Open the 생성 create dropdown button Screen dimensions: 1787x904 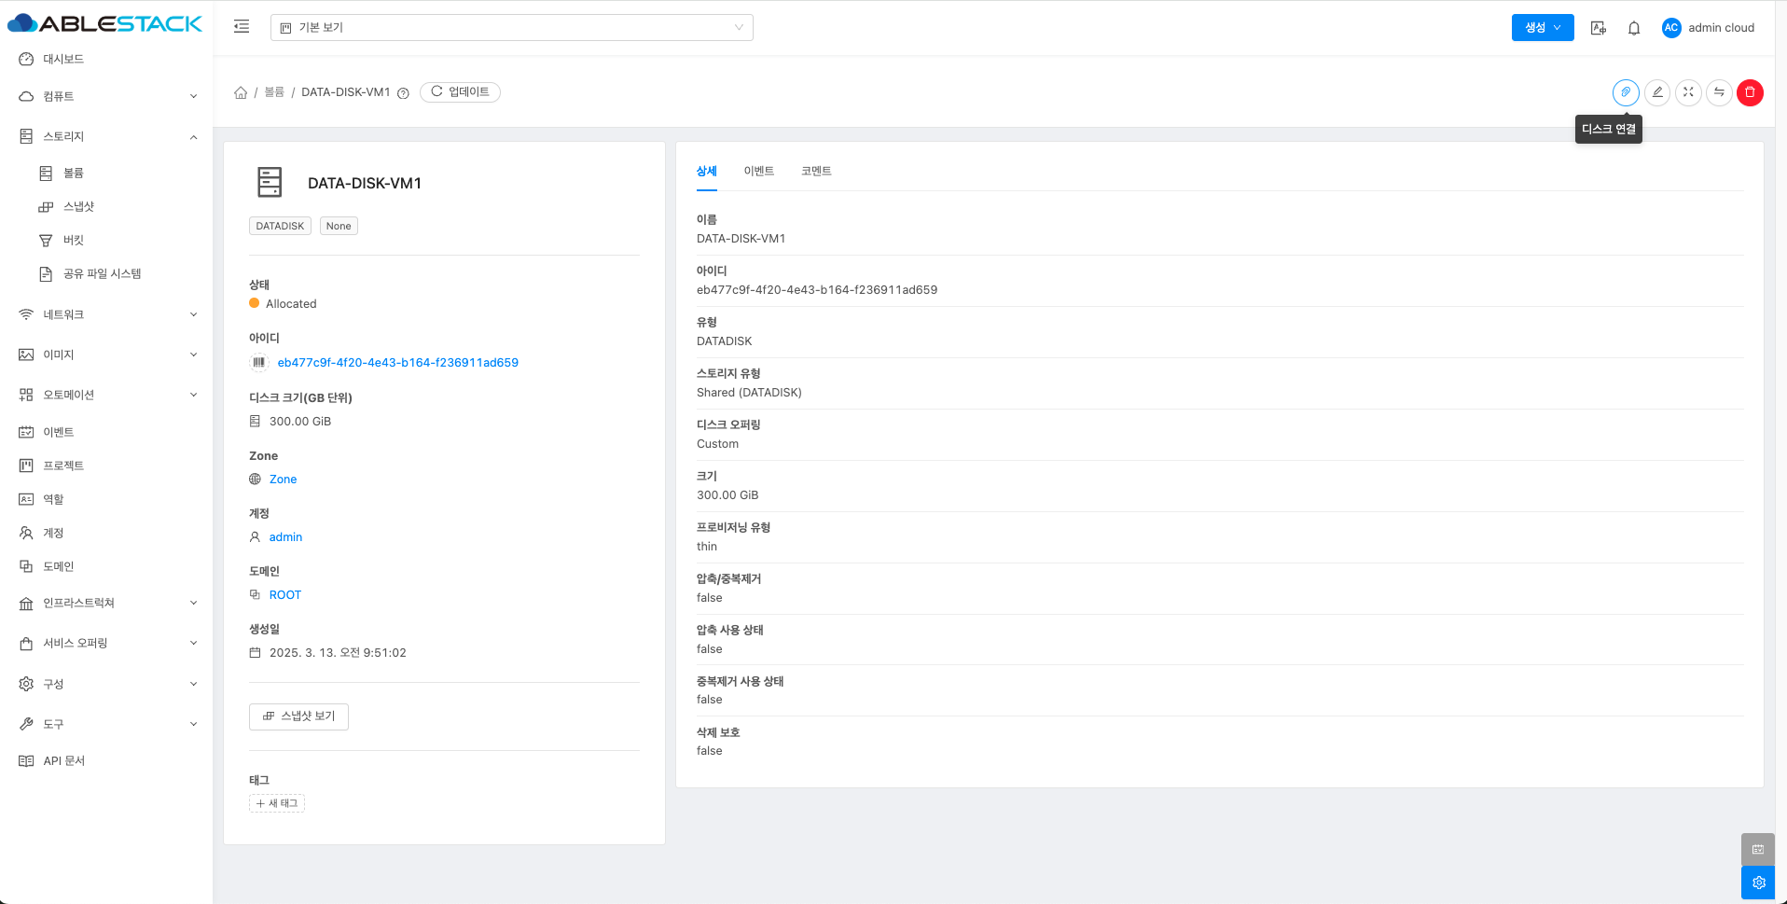pyautogui.click(x=1542, y=28)
